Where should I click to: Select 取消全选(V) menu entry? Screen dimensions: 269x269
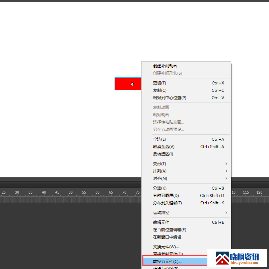[186, 147]
